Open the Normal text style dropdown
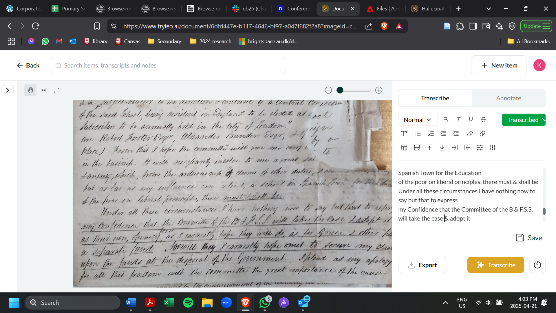 coord(417,120)
